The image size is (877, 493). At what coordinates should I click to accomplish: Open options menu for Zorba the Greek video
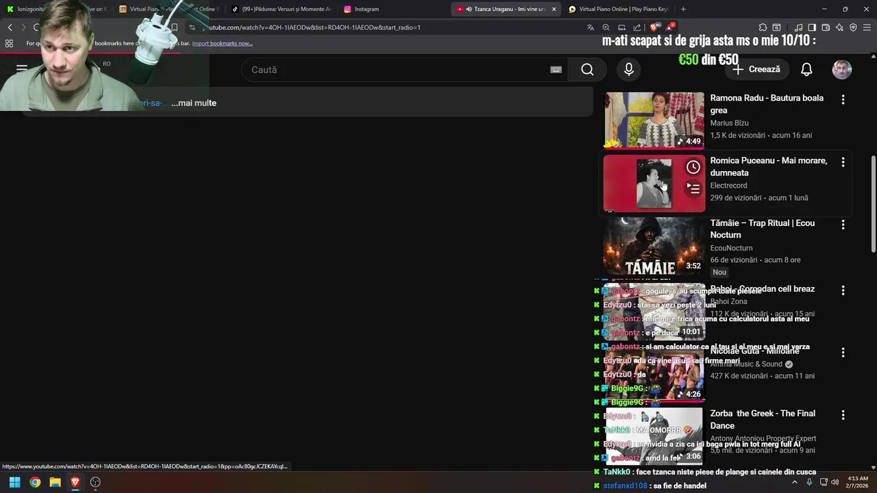pyautogui.click(x=843, y=415)
